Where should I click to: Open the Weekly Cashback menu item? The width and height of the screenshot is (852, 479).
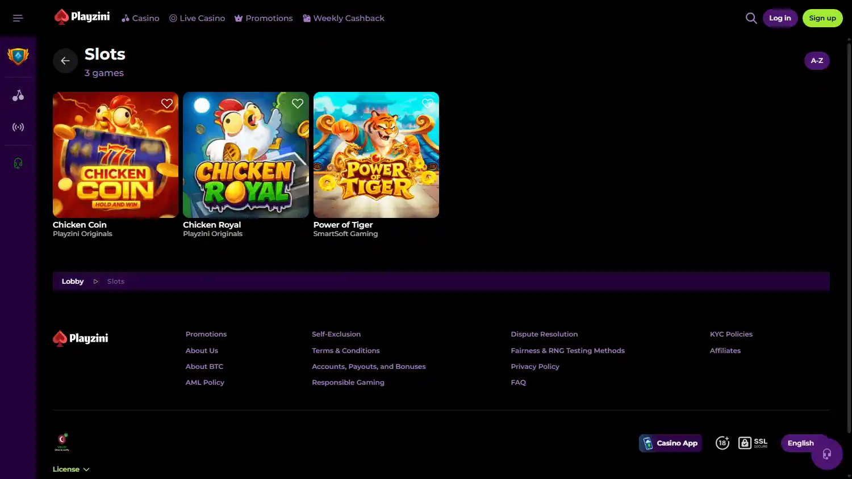click(344, 18)
